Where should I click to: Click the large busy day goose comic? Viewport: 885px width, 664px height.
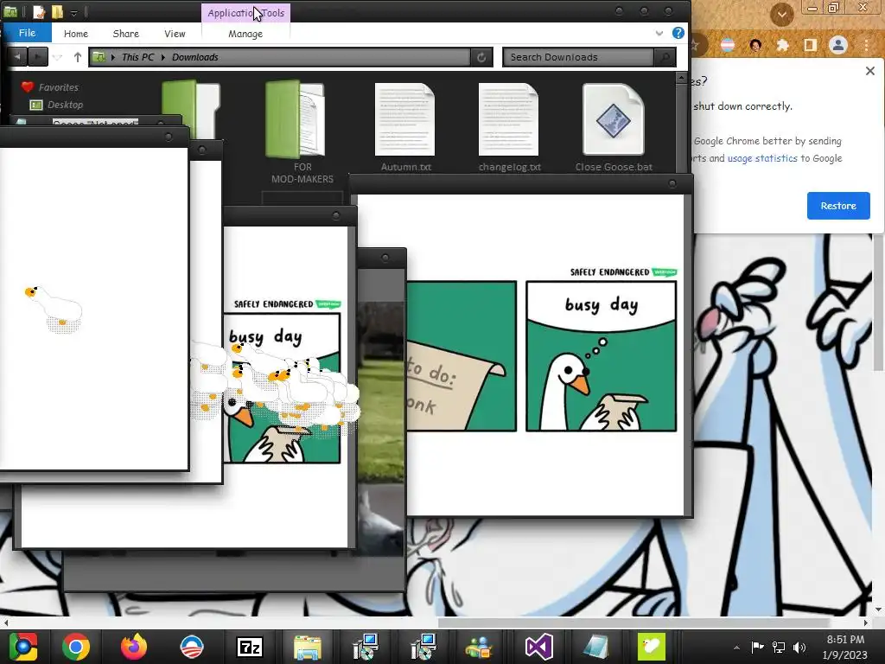click(x=602, y=357)
